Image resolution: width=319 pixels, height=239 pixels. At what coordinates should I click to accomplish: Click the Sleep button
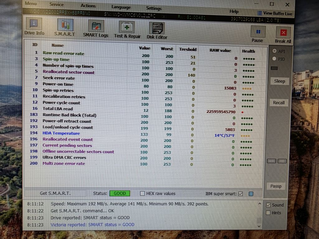pos(279,81)
